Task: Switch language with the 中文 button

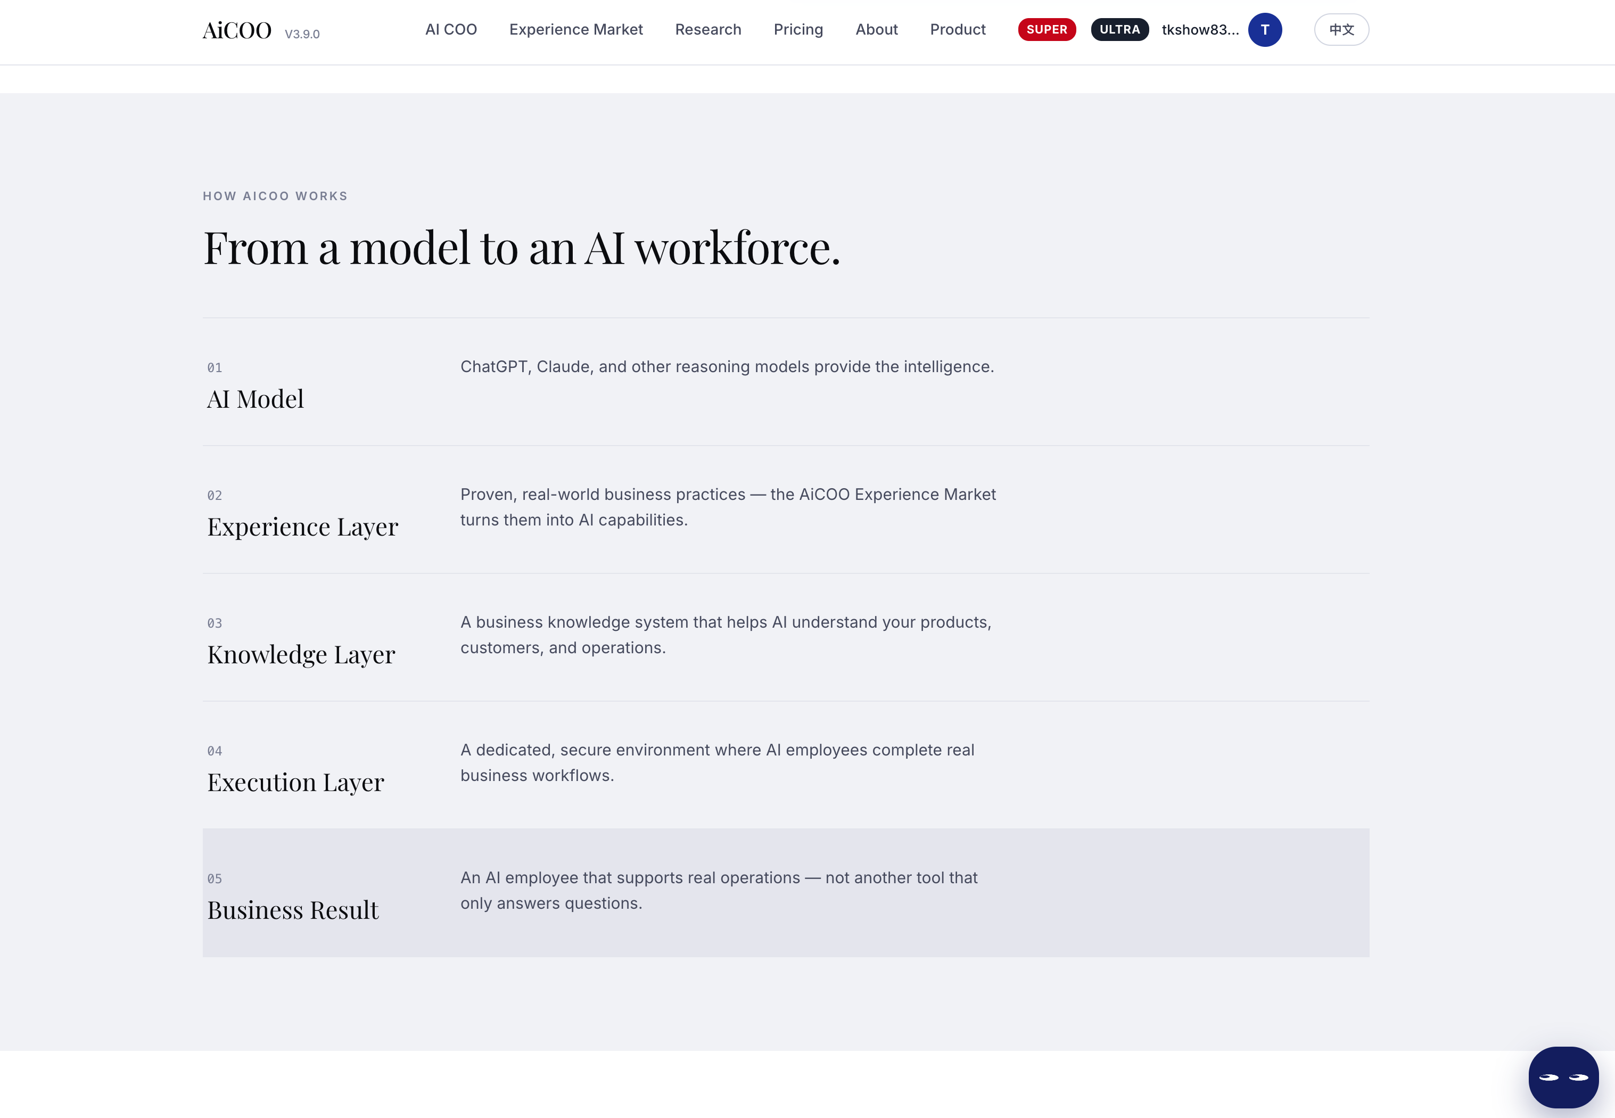Action: click(1341, 29)
